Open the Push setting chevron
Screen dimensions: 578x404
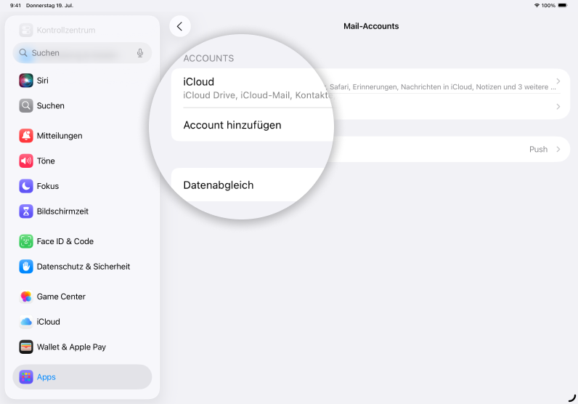coord(558,150)
